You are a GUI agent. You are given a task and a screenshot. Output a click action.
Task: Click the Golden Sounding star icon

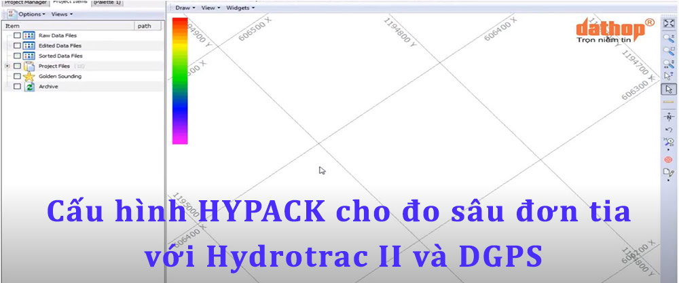pos(29,77)
